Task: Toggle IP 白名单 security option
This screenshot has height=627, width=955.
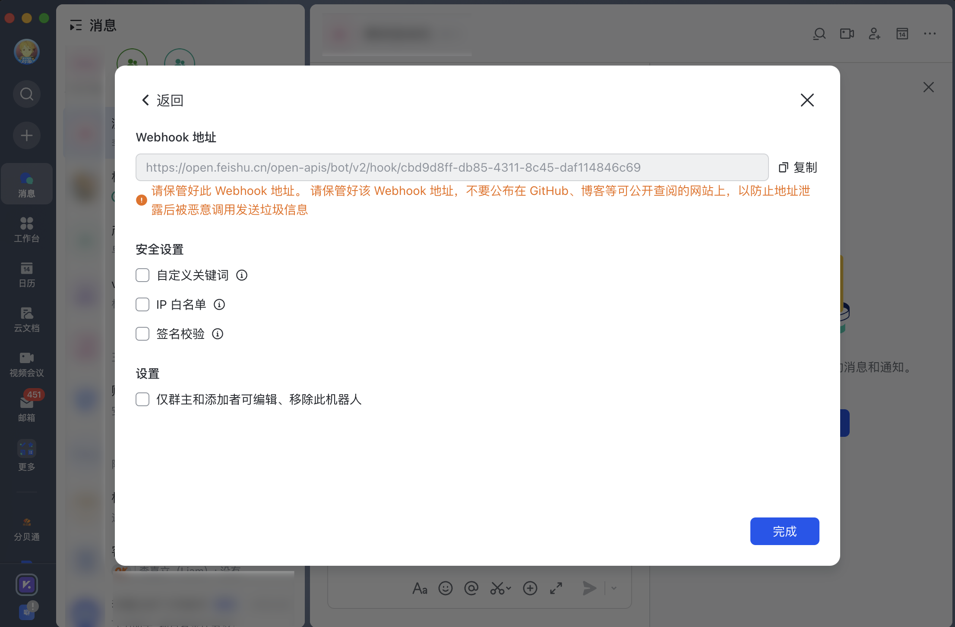Action: (142, 304)
